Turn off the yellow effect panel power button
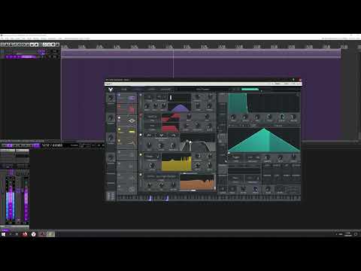The height and width of the screenshot is (271, 361). 141,154
